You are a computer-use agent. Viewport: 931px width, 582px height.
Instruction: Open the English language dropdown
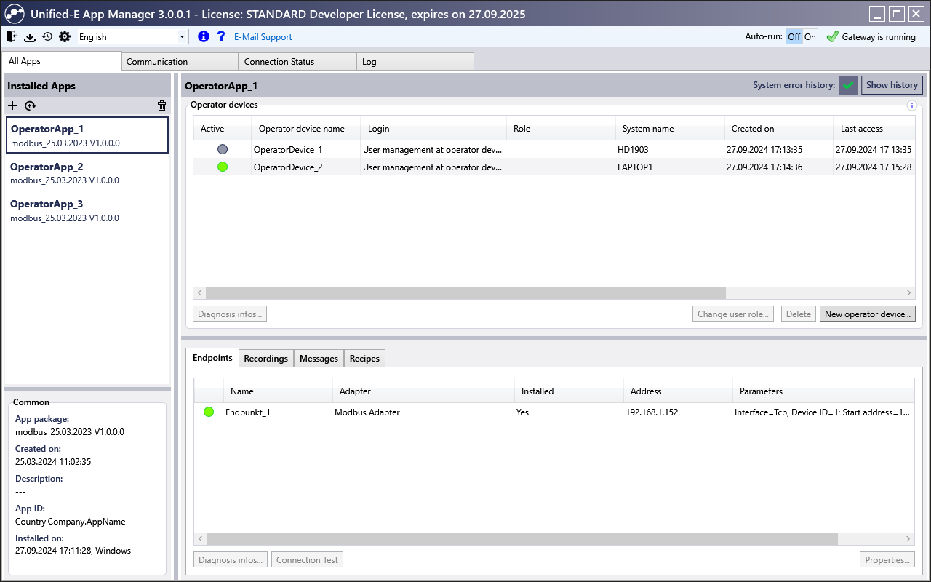(x=132, y=36)
